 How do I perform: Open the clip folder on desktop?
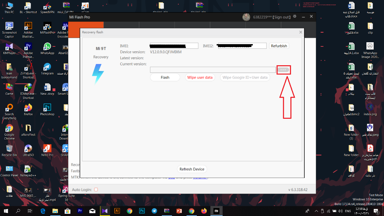coord(370,28)
